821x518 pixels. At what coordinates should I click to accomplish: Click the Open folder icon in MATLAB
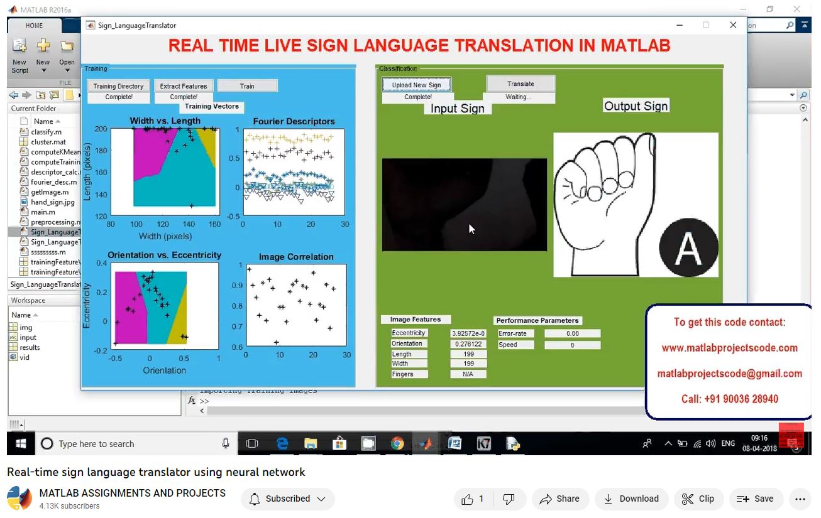tap(67, 46)
